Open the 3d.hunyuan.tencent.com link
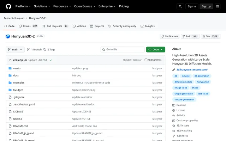 pos(192,70)
